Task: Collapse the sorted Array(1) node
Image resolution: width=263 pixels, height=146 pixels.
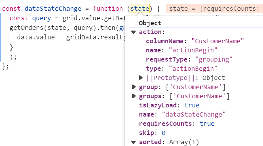Action: [133, 142]
